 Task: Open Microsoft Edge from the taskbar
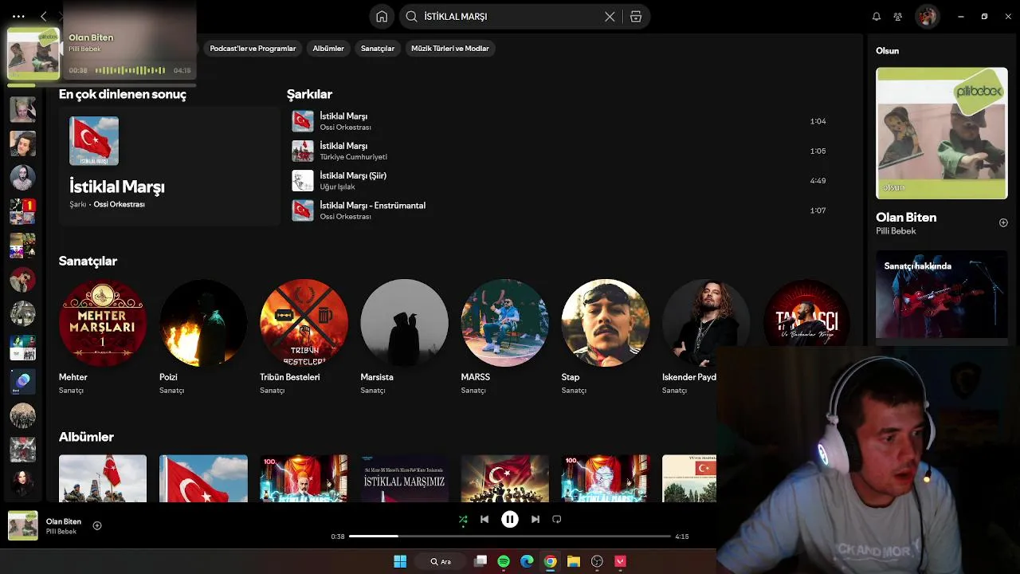527,561
